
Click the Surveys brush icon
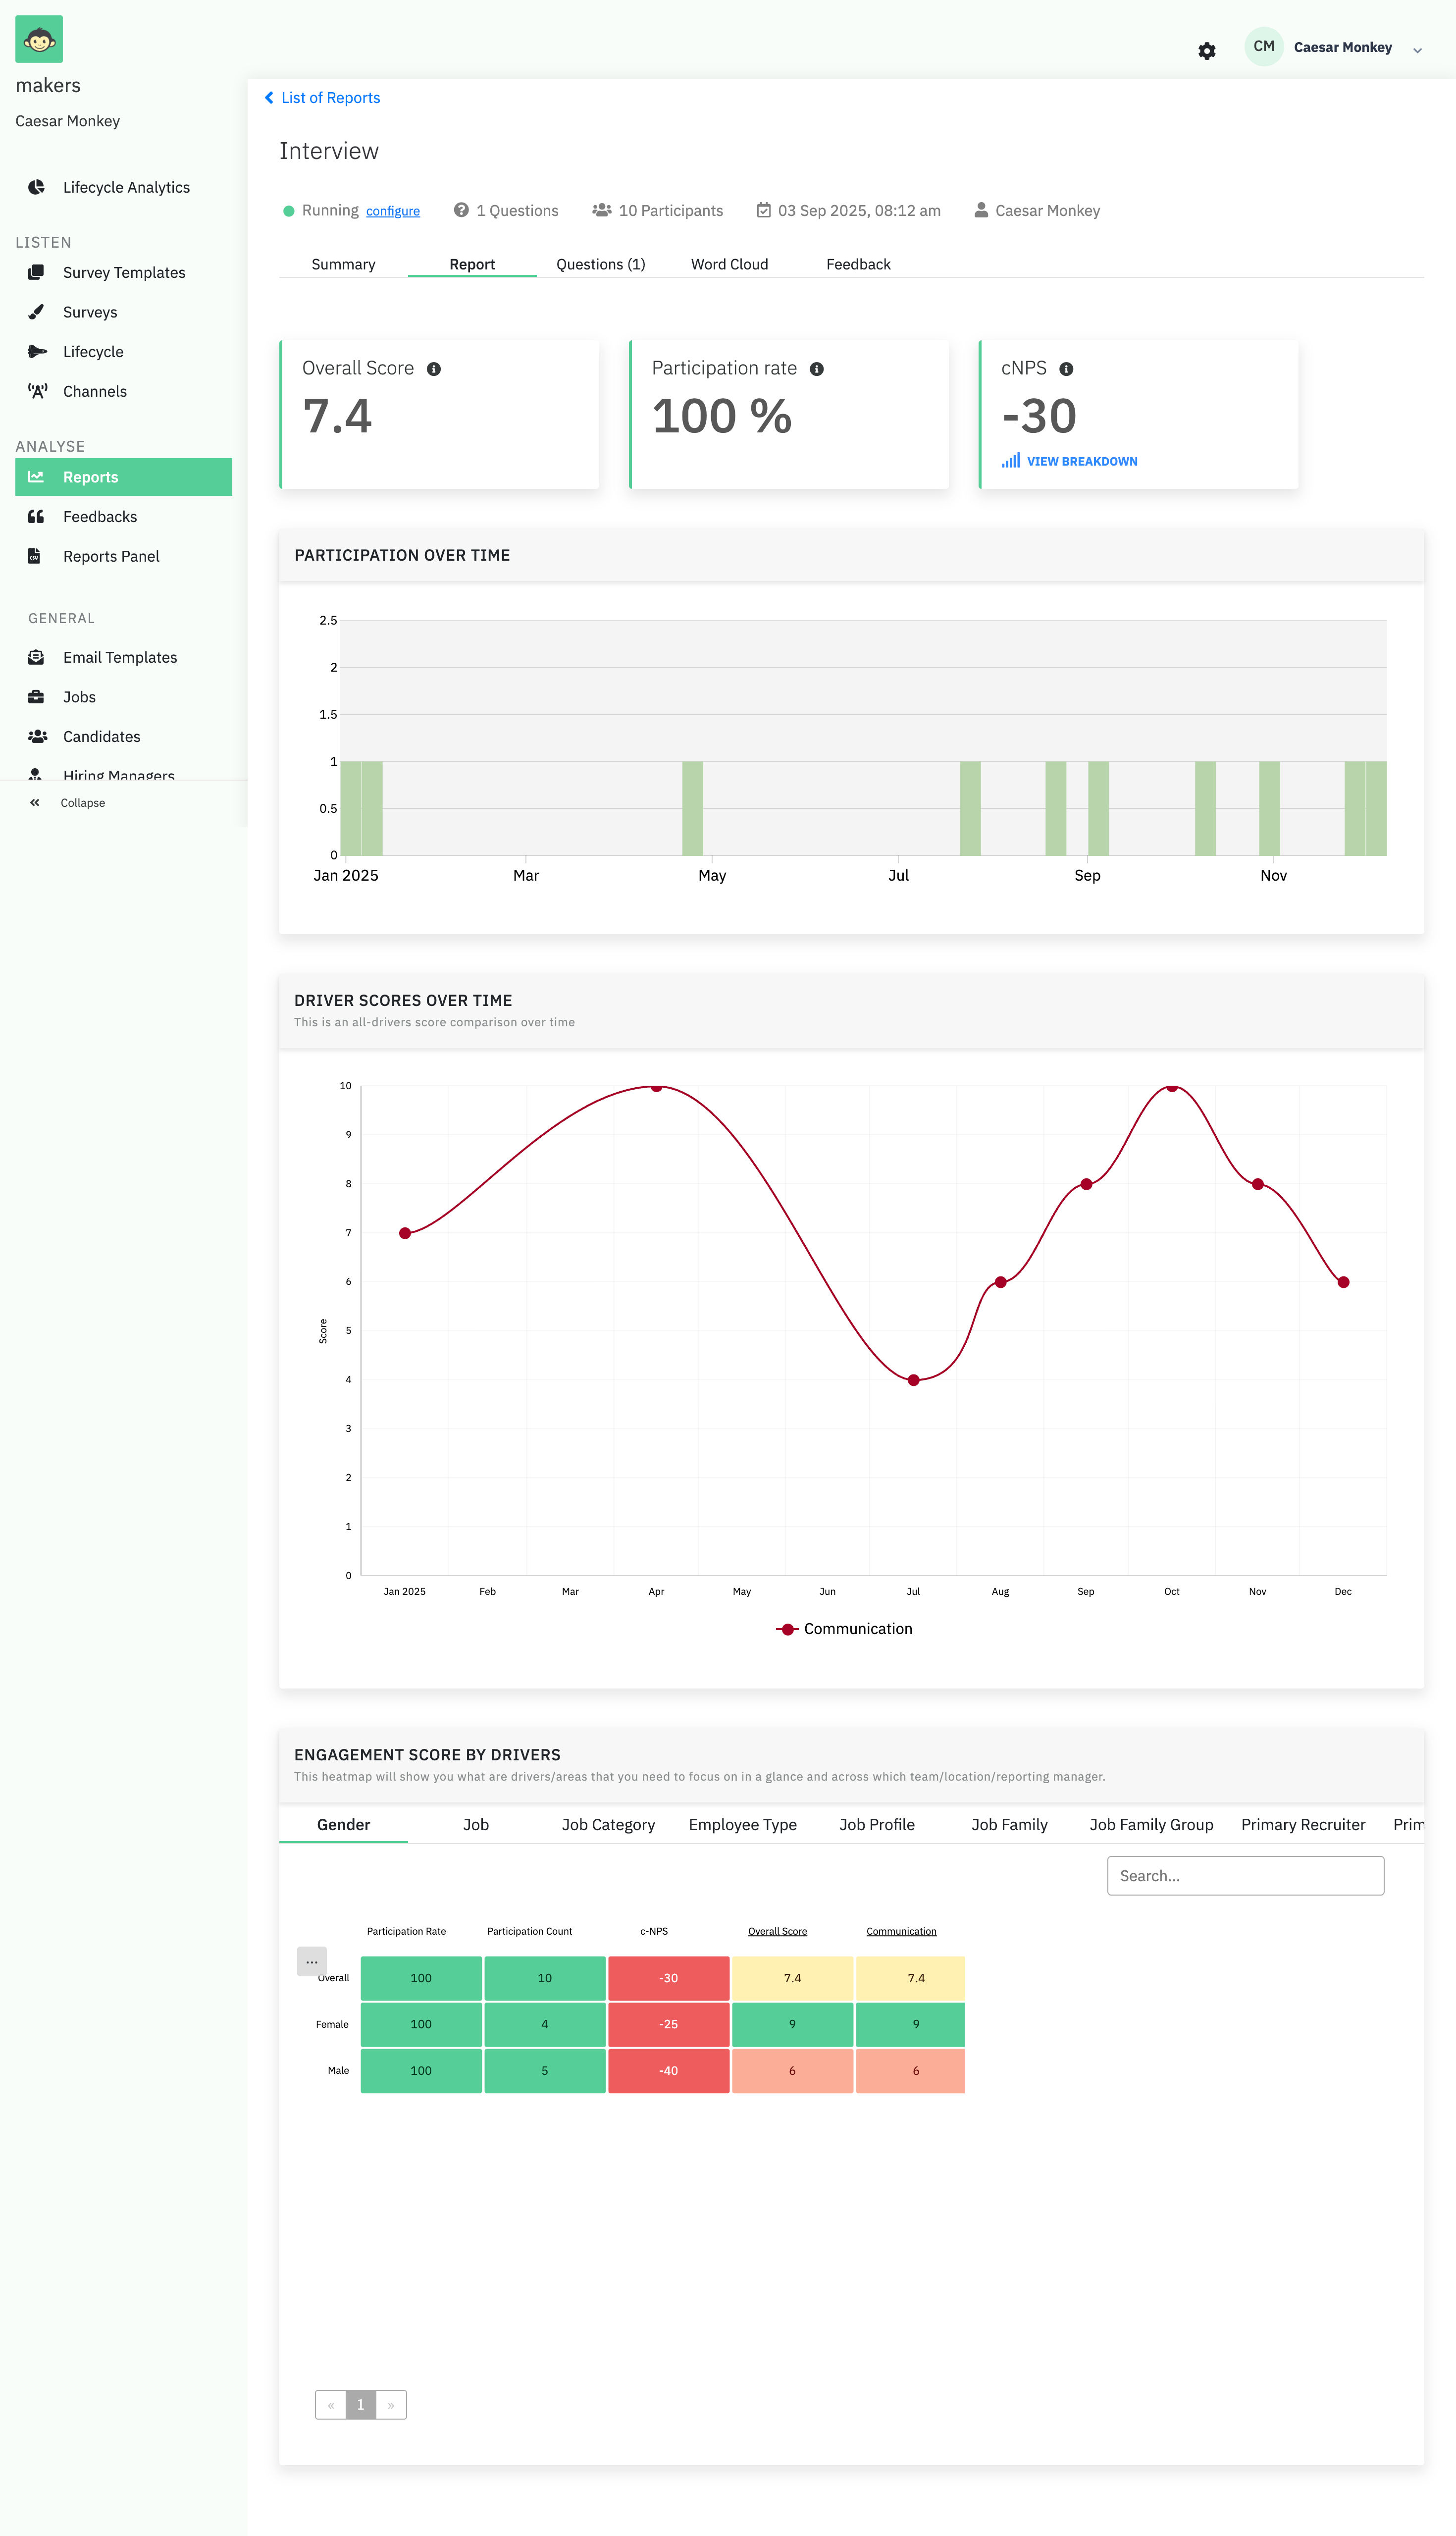tap(36, 312)
